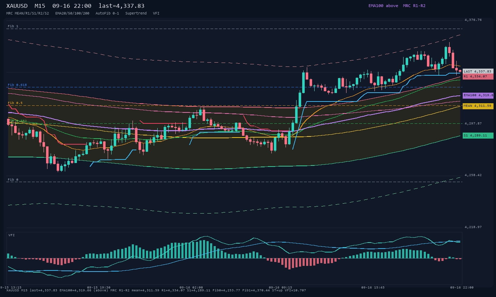
Task: Click the AutoFib 0-1 indicator label
Action: pos(107,13)
